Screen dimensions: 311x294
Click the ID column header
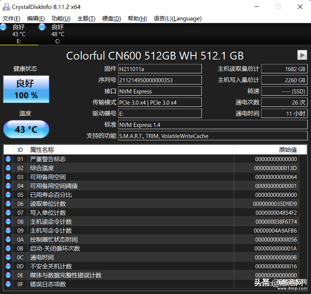(x=20, y=150)
